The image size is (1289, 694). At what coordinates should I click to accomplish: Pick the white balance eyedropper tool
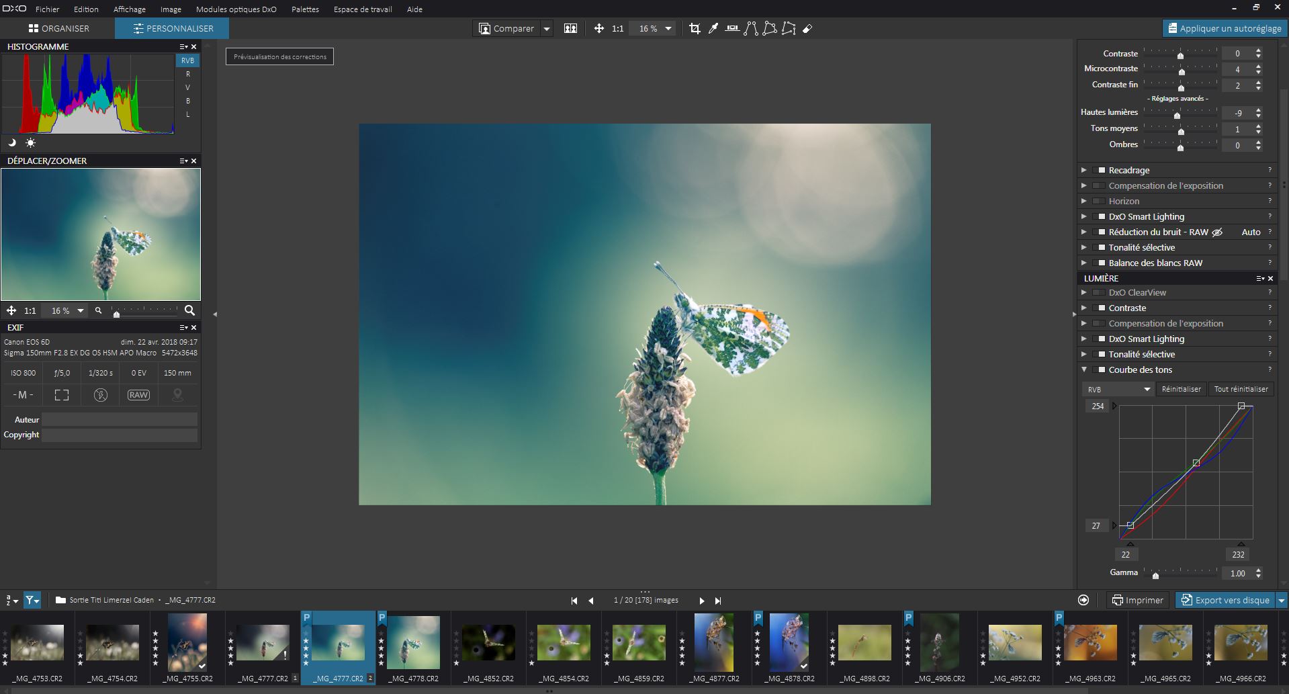coord(713,28)
